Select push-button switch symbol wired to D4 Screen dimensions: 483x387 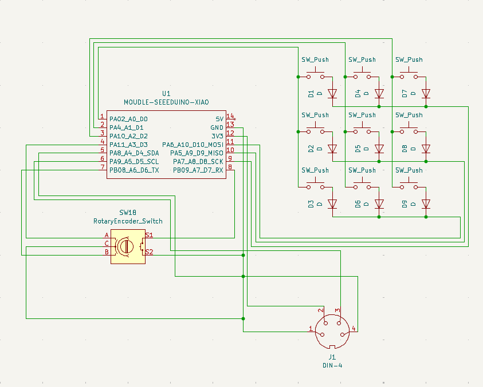362,74
